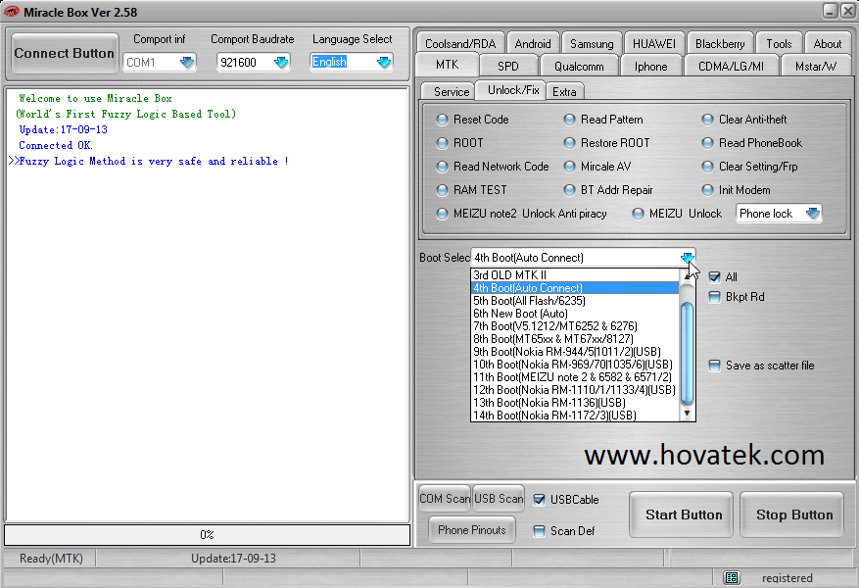Viewport: 859px width, 588px height.
Task: Click the Start Button
Action: click(x=683, y=514)
